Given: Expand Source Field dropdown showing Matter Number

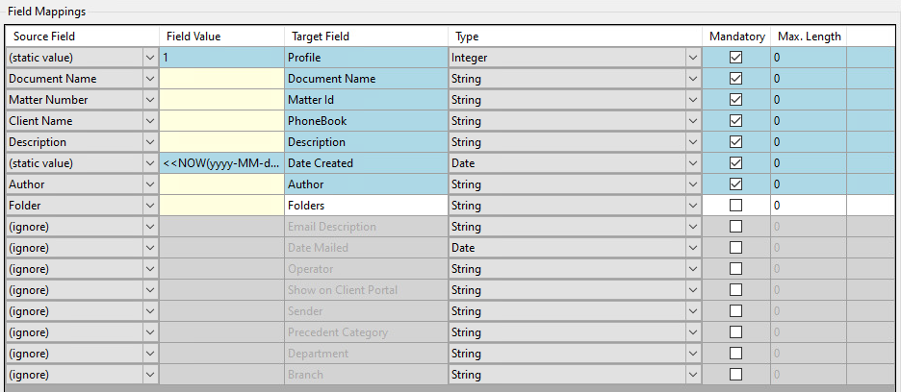Looking at the screenshot, I should click(x=150, y=100).
